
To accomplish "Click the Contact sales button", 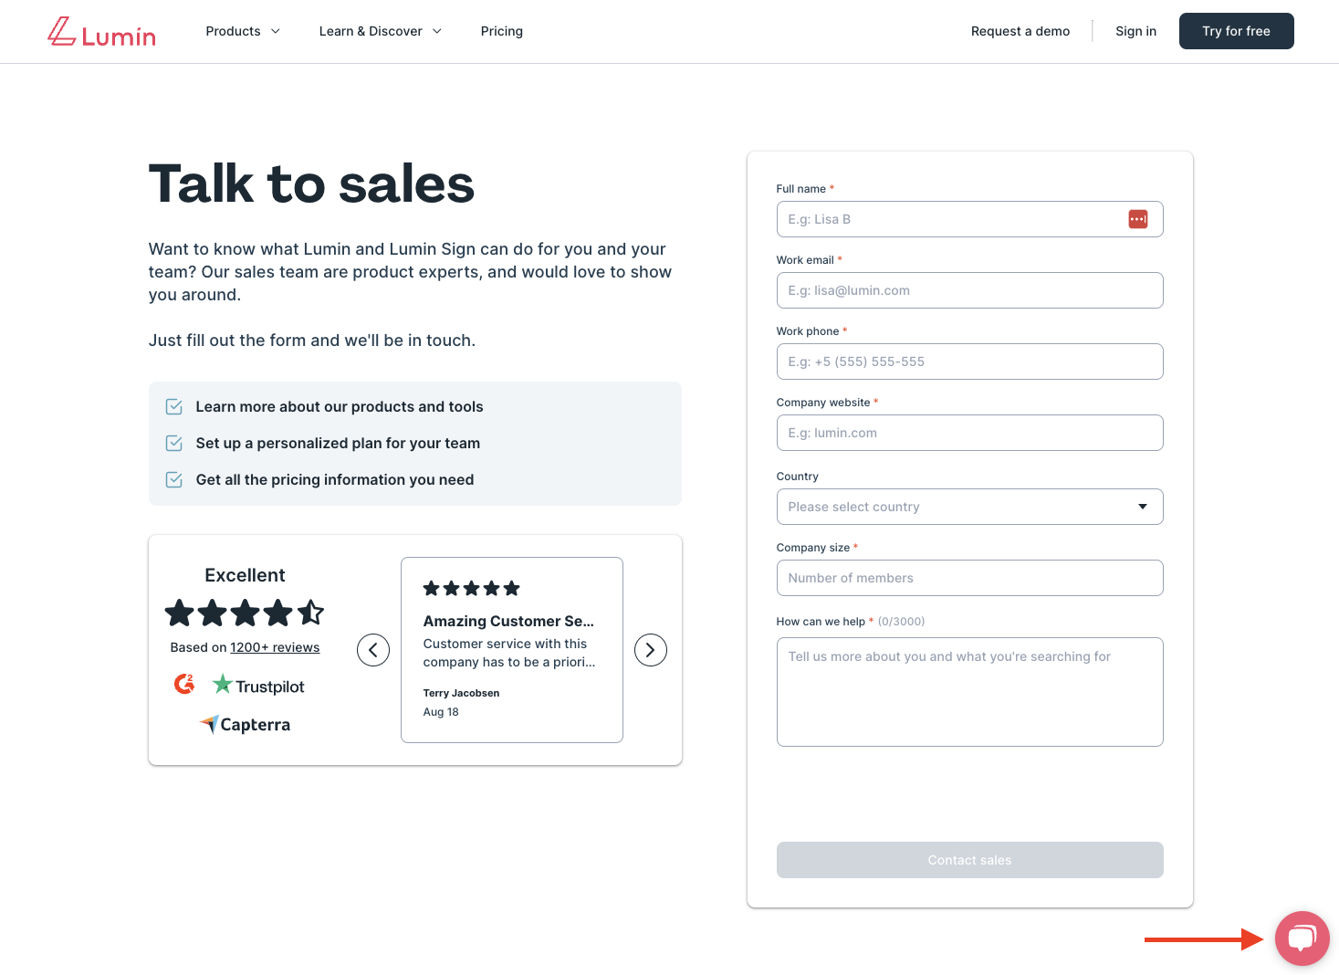I will 969,860.
